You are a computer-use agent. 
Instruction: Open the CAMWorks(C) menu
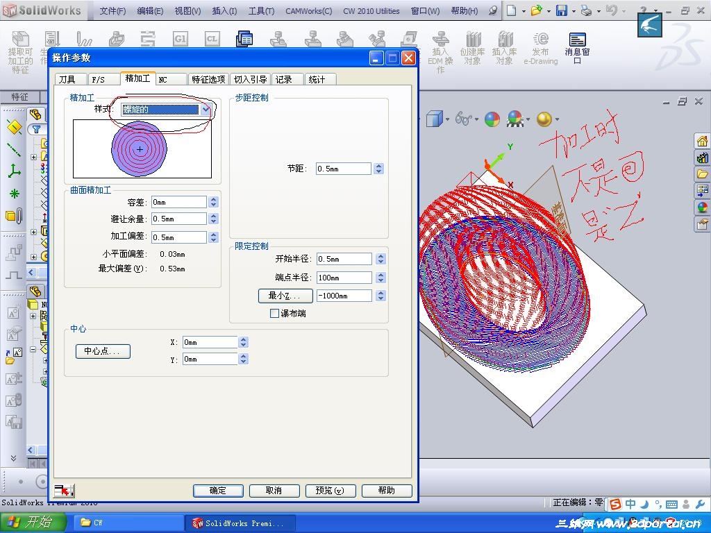[309, 11]
